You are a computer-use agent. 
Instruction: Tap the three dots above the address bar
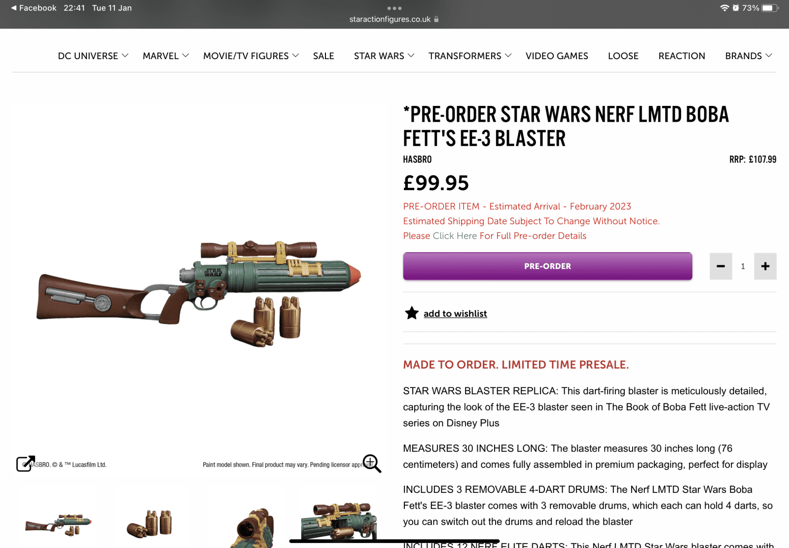tap(394, 8)
